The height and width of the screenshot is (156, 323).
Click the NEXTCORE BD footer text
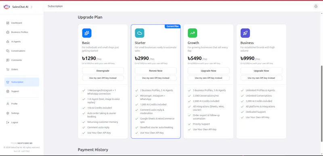tap(25, 143)
